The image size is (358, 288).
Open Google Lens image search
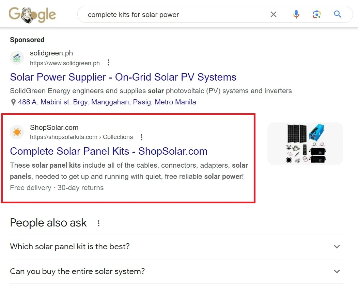pos(316,14)
